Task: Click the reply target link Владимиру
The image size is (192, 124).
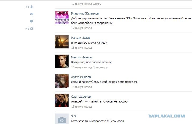Action: (x=100, y=67)
